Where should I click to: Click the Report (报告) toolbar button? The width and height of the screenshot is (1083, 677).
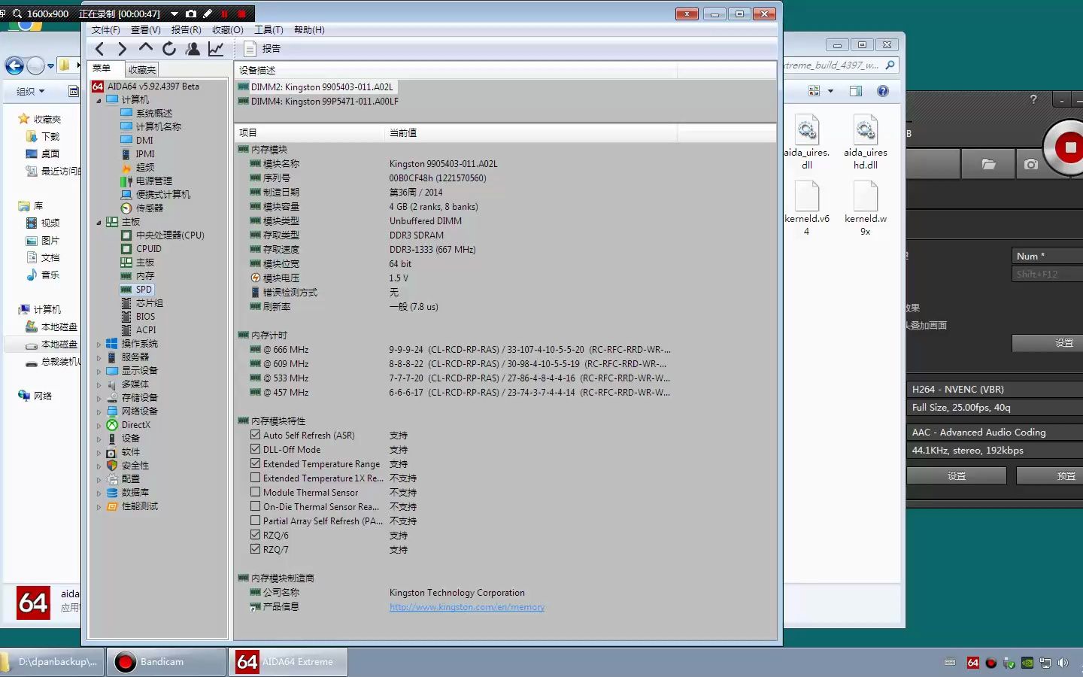[x=262, y=49]
